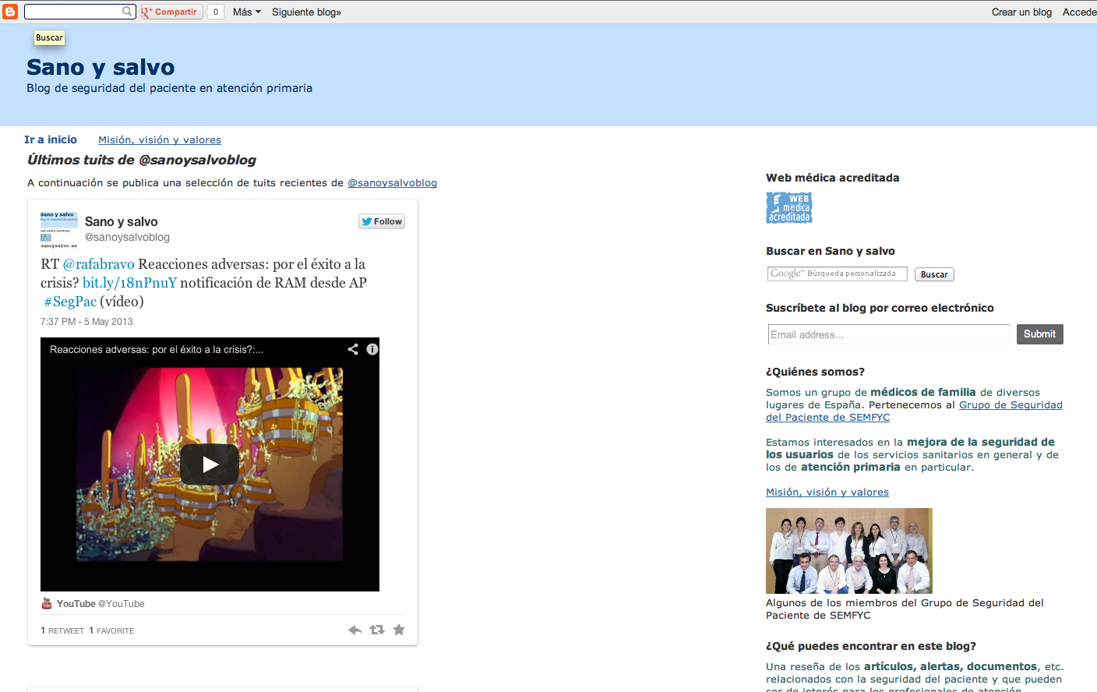The height and width of the screenshot is (692, 1097).
Task: Click the Grupo de Seguridad SEMFYC photo
Action: (848, 551)
